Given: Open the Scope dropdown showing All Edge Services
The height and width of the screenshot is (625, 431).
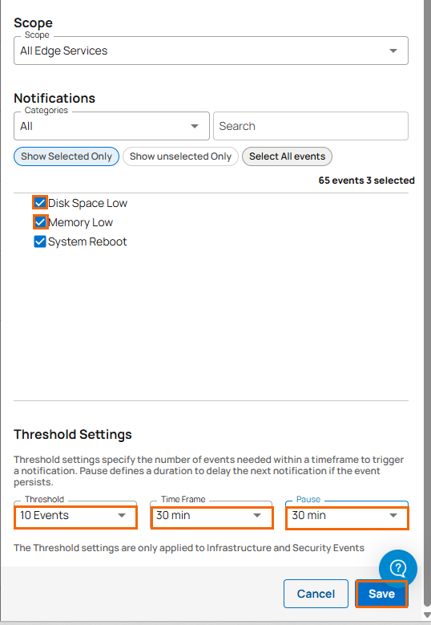Looking at the screenshot, I should coord(211,51).
